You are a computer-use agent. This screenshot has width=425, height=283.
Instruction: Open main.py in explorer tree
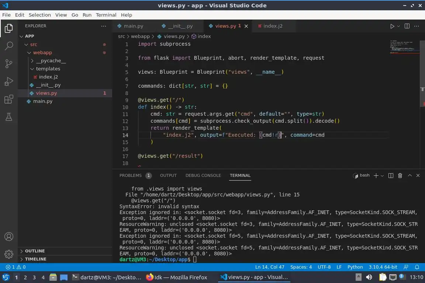(65, 101)
